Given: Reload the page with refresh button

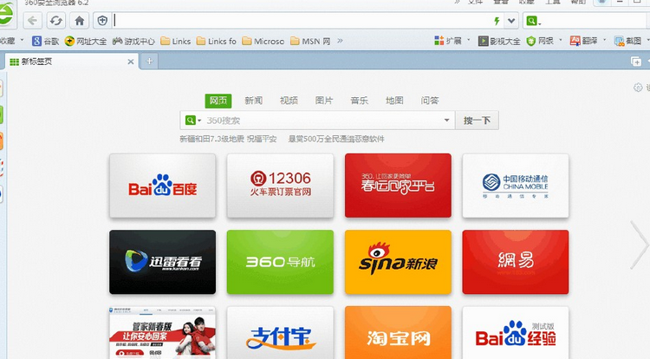Looking at the screenshot, I should (56, 20).
